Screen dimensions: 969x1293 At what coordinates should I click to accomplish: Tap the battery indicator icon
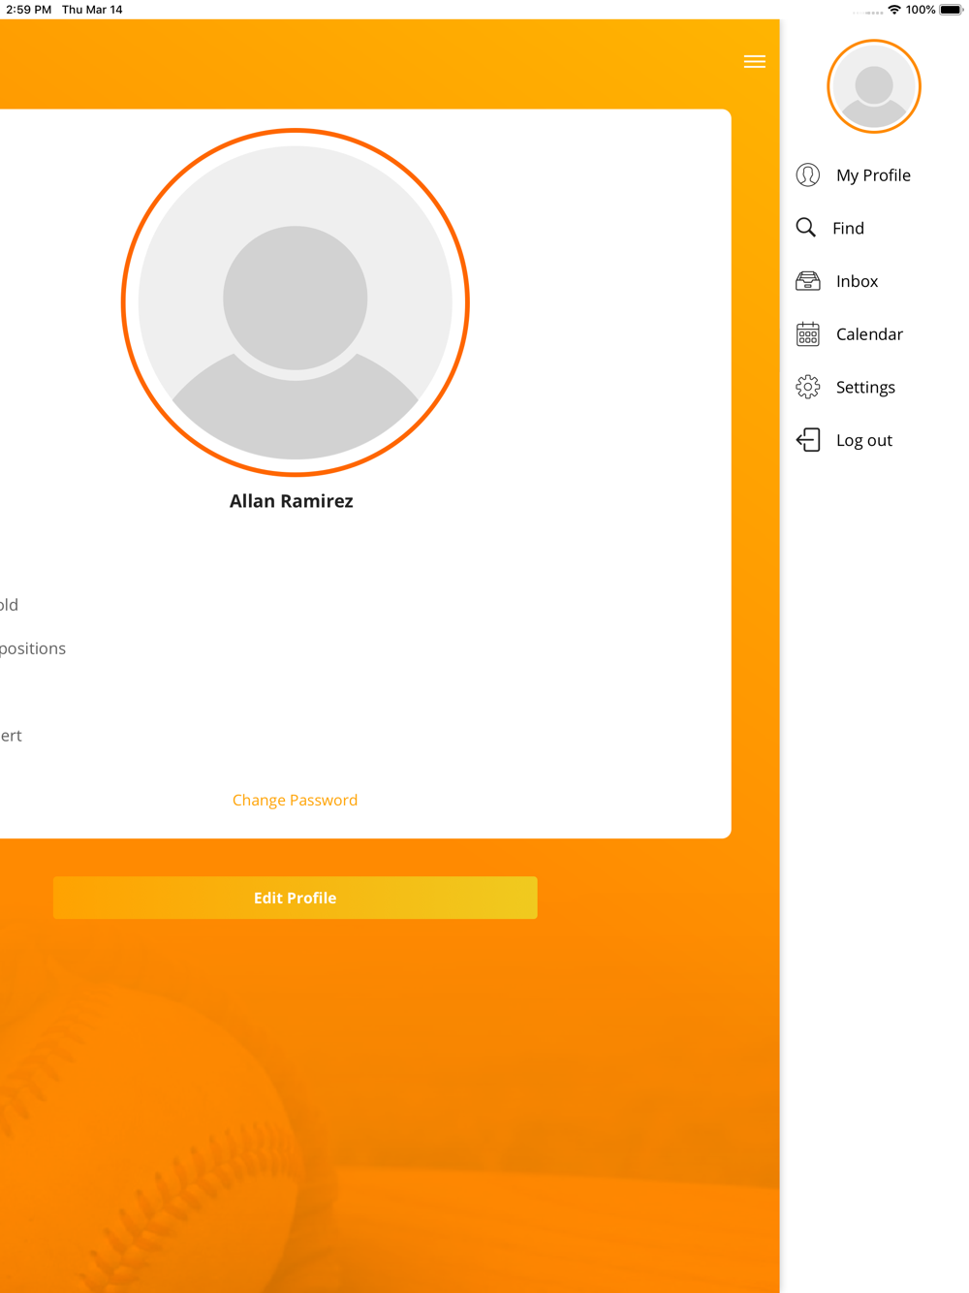[x=952, y=10]
